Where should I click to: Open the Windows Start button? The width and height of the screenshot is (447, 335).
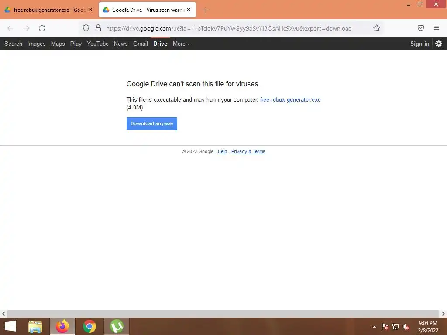tap(10, 326)
